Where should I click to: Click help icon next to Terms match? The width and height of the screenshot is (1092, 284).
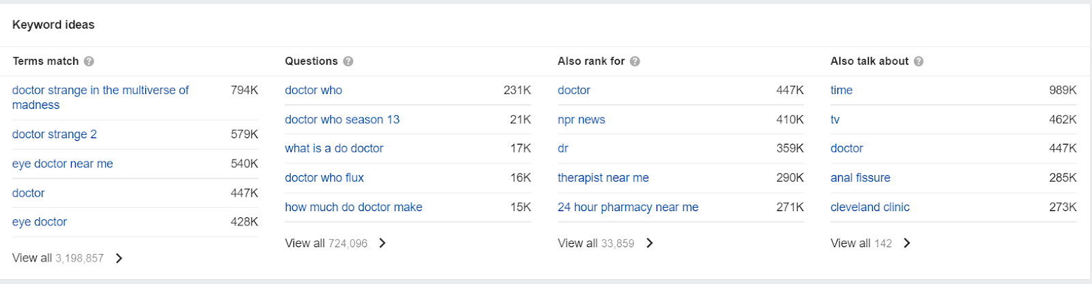pos(89,61)
